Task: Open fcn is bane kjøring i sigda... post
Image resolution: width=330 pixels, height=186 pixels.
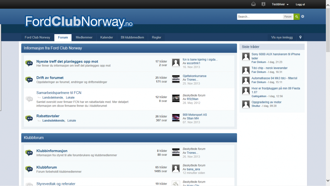Action: (x=200, y=60)
